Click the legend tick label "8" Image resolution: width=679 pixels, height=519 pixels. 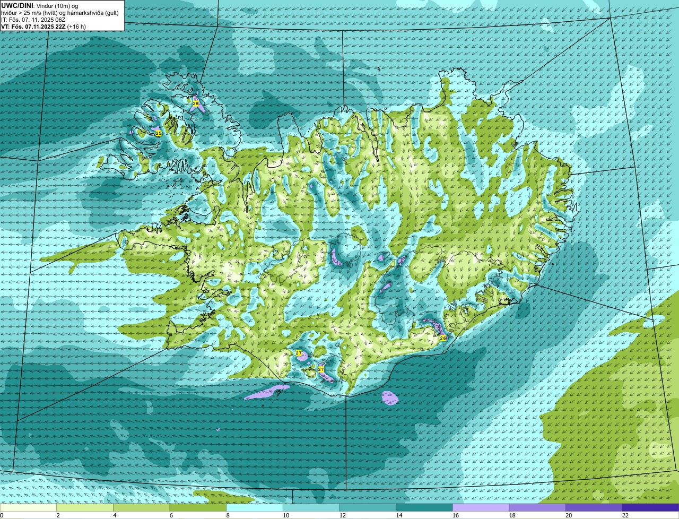[x=227, y=515]
